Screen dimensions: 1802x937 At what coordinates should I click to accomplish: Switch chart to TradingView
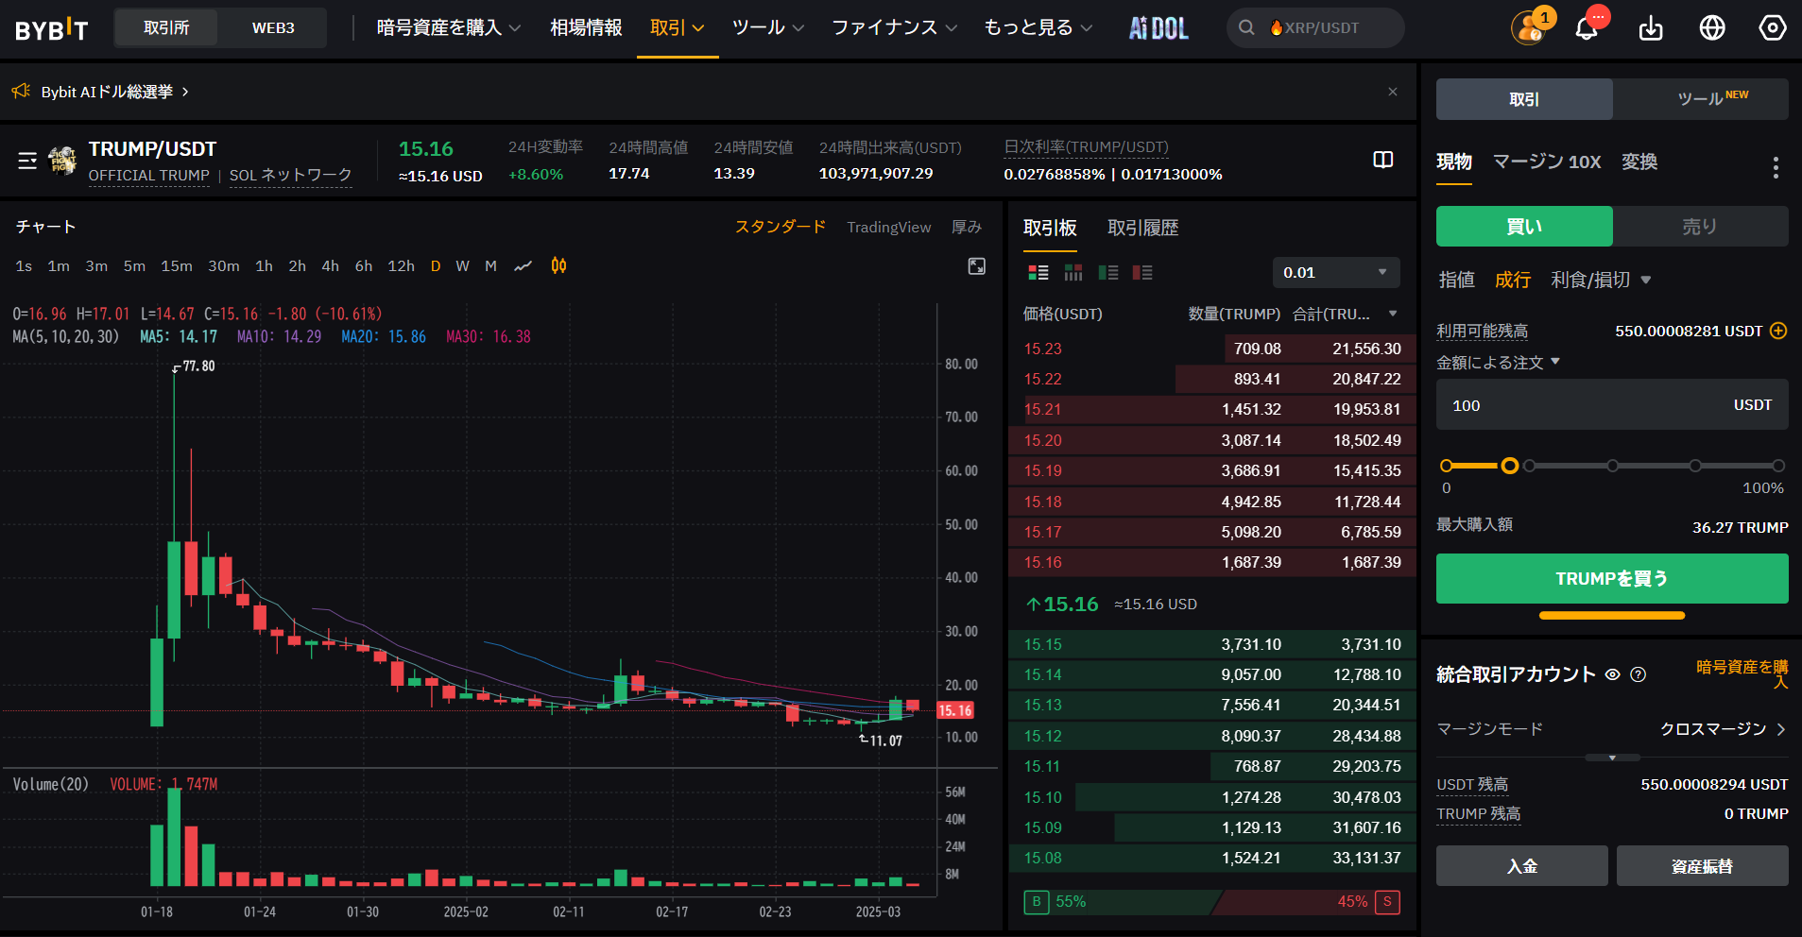pyautogui.click(x=888, y=227)
